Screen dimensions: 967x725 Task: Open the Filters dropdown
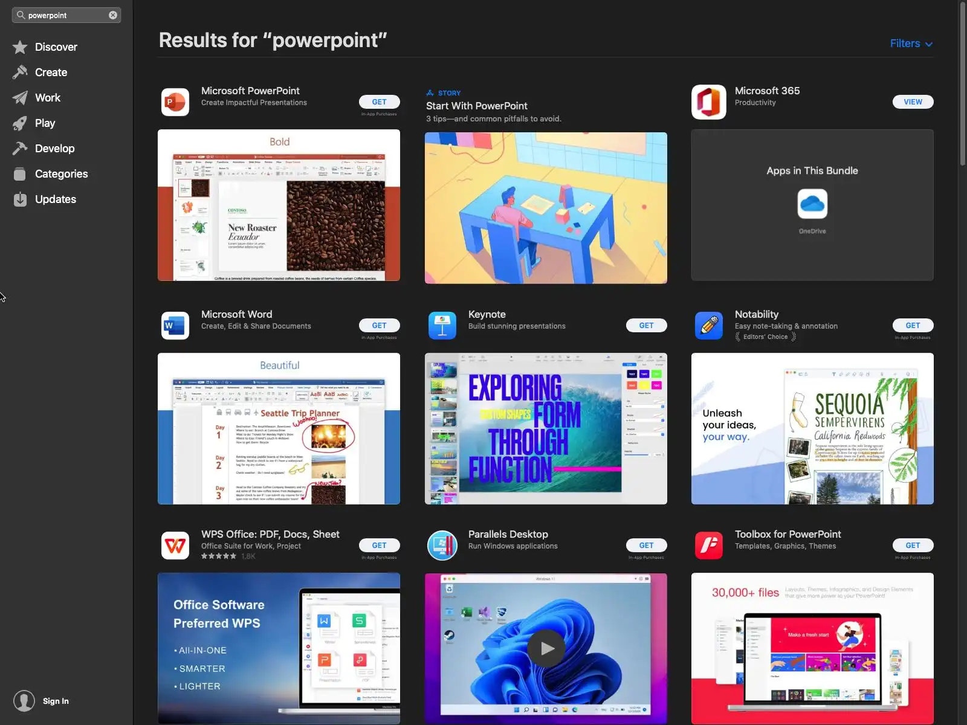pos(911,43)
